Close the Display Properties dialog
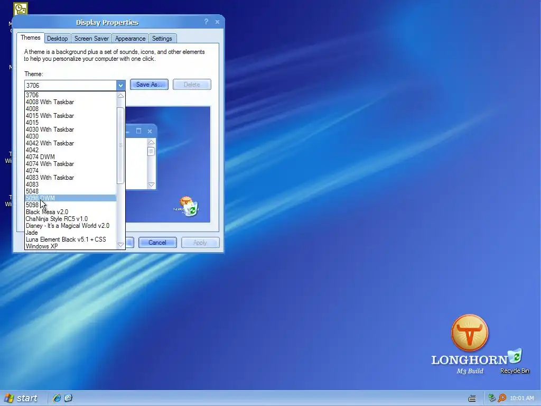541x406 pixels. (x=217, y=22)
